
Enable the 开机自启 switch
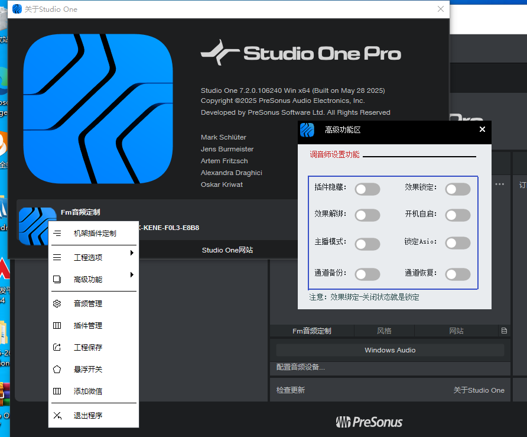pyautogui.click(x=458, y=215)
